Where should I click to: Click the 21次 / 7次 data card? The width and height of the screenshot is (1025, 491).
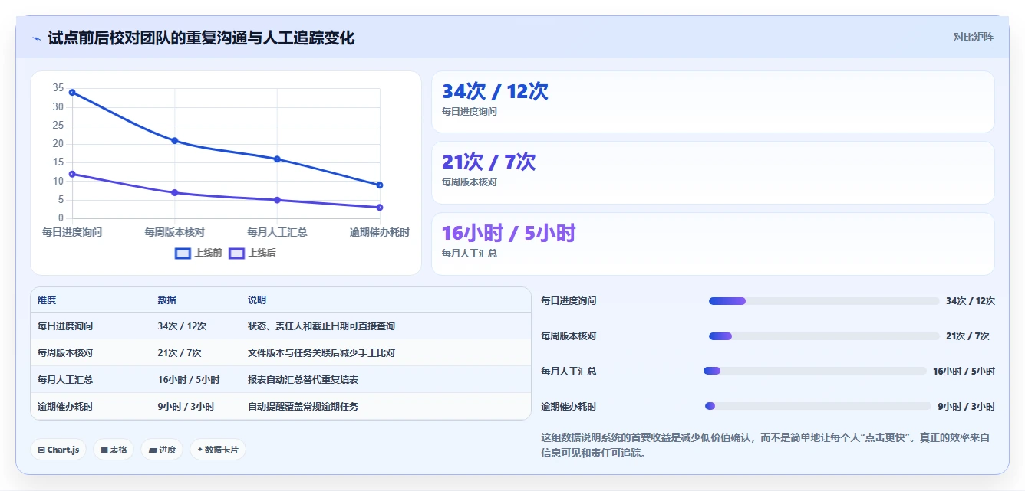pyautogui.click(x=713, y=172)
